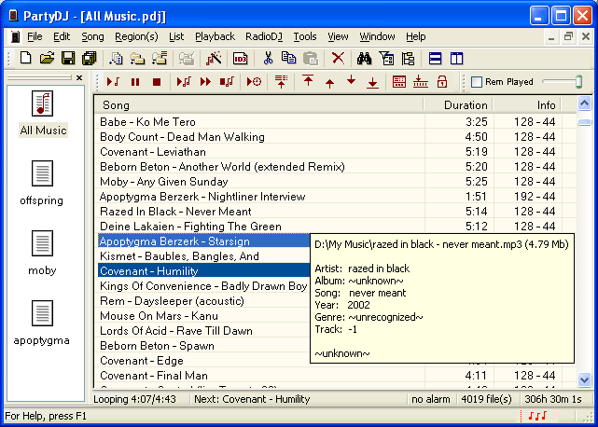
Task: Open a playlist via the folder icon
Action: click(x=47, y=59)
